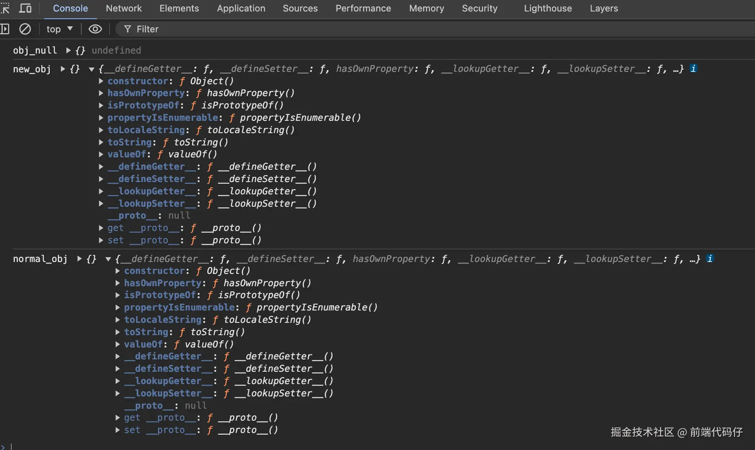
Task: Expand isPrototypeOf under new_obj
Action: pyautogui.click(x=101, y=105)
